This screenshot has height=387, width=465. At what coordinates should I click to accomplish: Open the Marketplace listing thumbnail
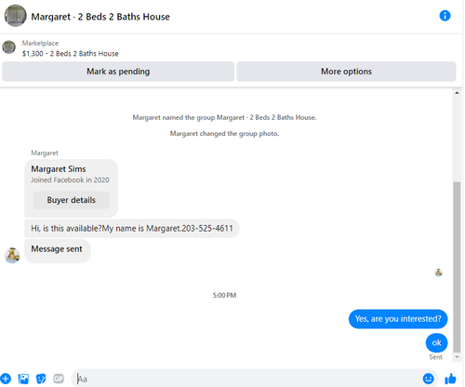[9, 47]
